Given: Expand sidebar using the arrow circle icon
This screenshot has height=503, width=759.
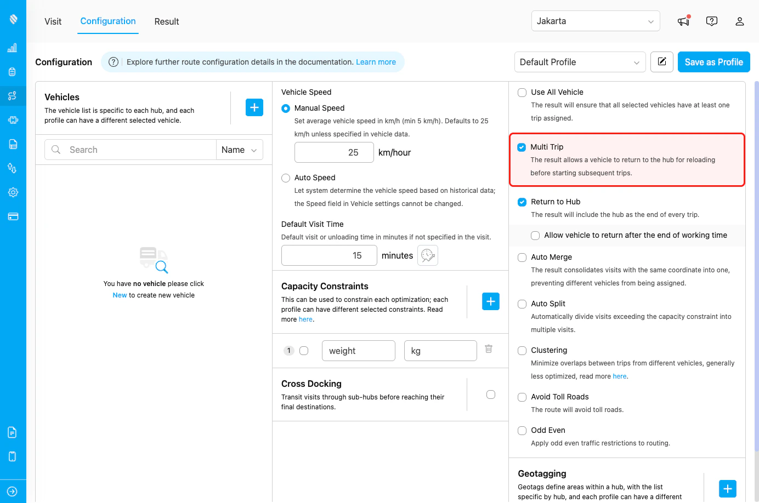Looking at the screenshot, I should click(x=13, y=491).
